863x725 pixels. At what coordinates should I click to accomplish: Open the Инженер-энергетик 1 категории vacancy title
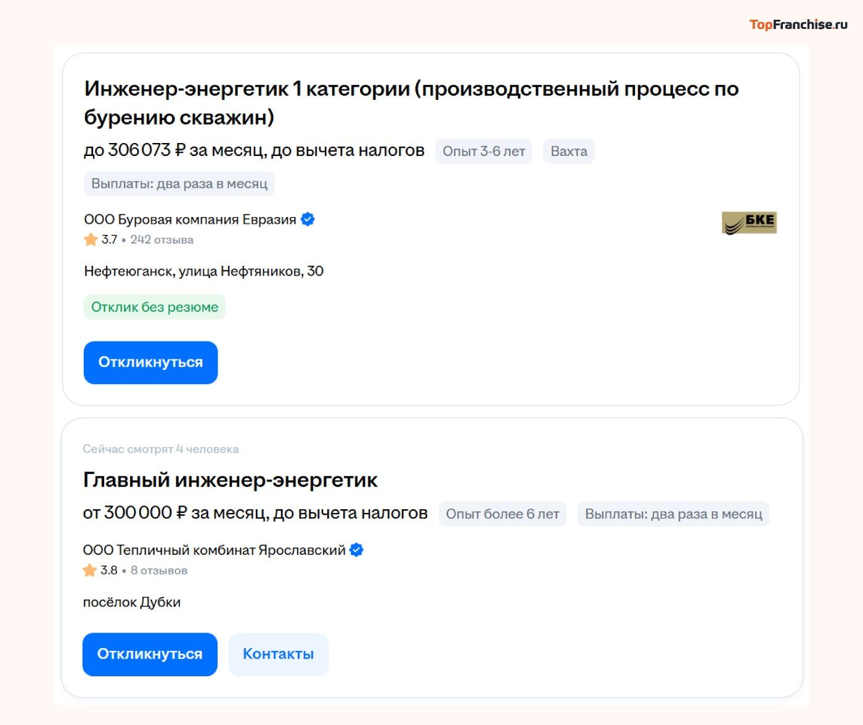click(x=411, y=102)
